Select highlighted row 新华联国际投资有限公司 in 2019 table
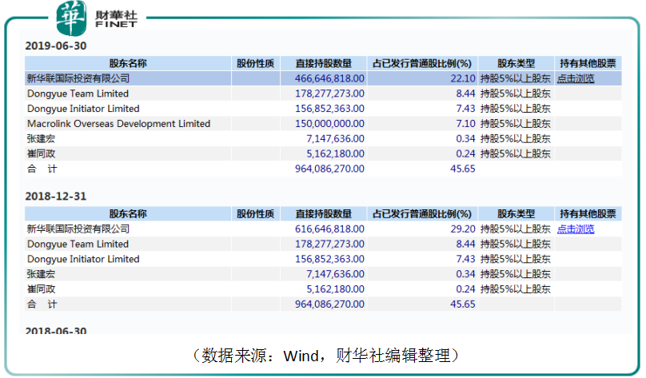 (x=323, y=78)
